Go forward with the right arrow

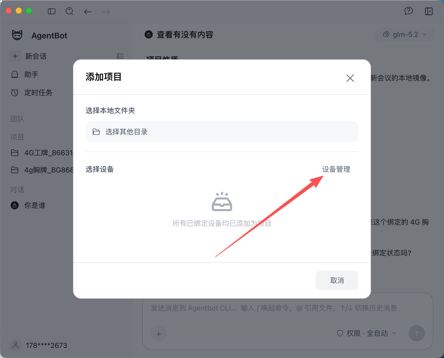pos(106,12)
